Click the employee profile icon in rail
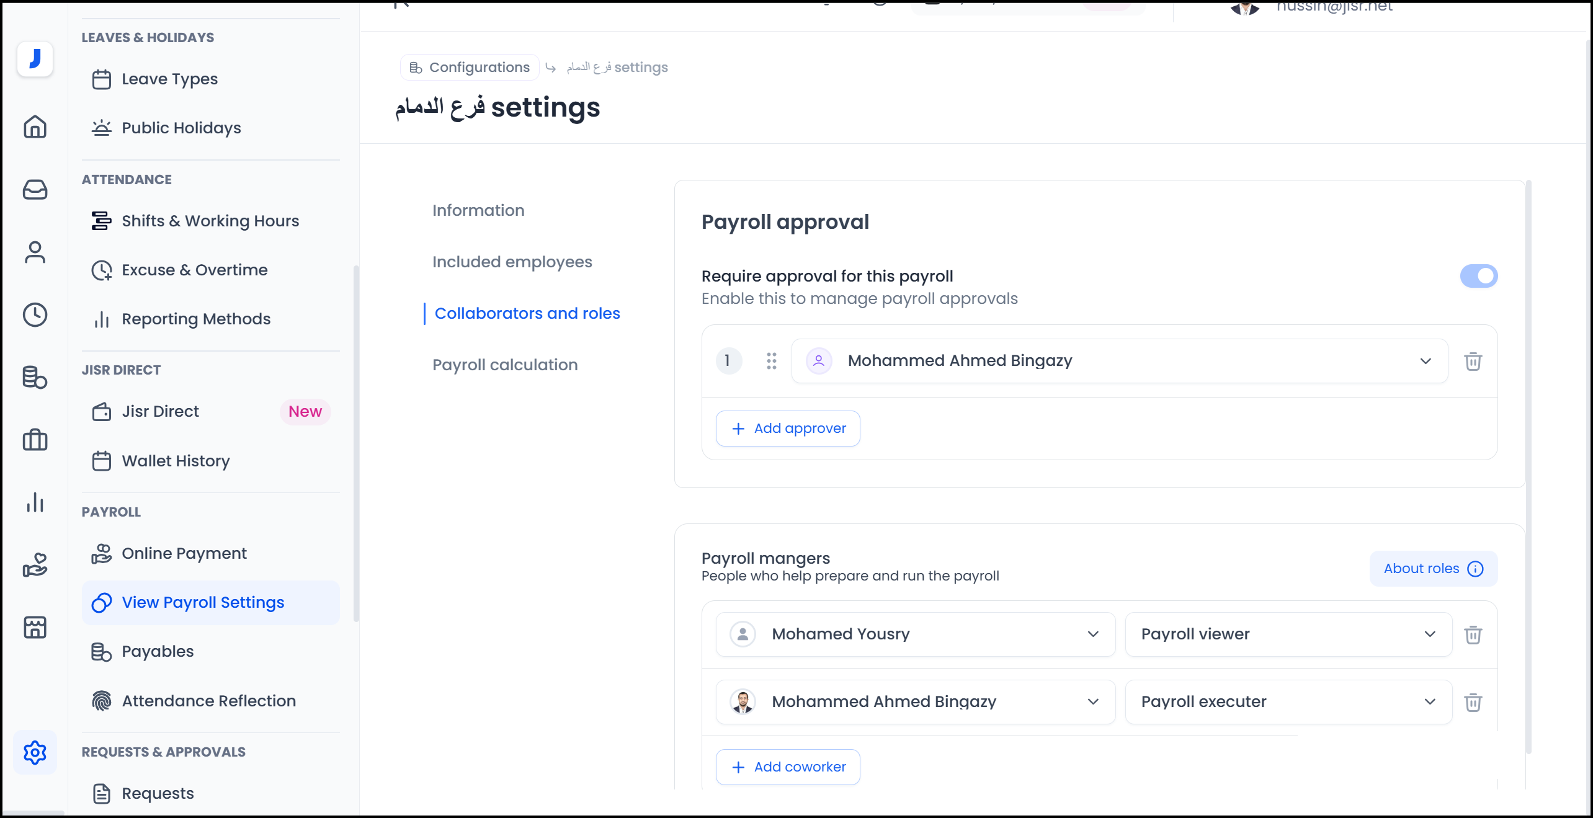This screenshot has width=1593, height=818. (35, 252)
